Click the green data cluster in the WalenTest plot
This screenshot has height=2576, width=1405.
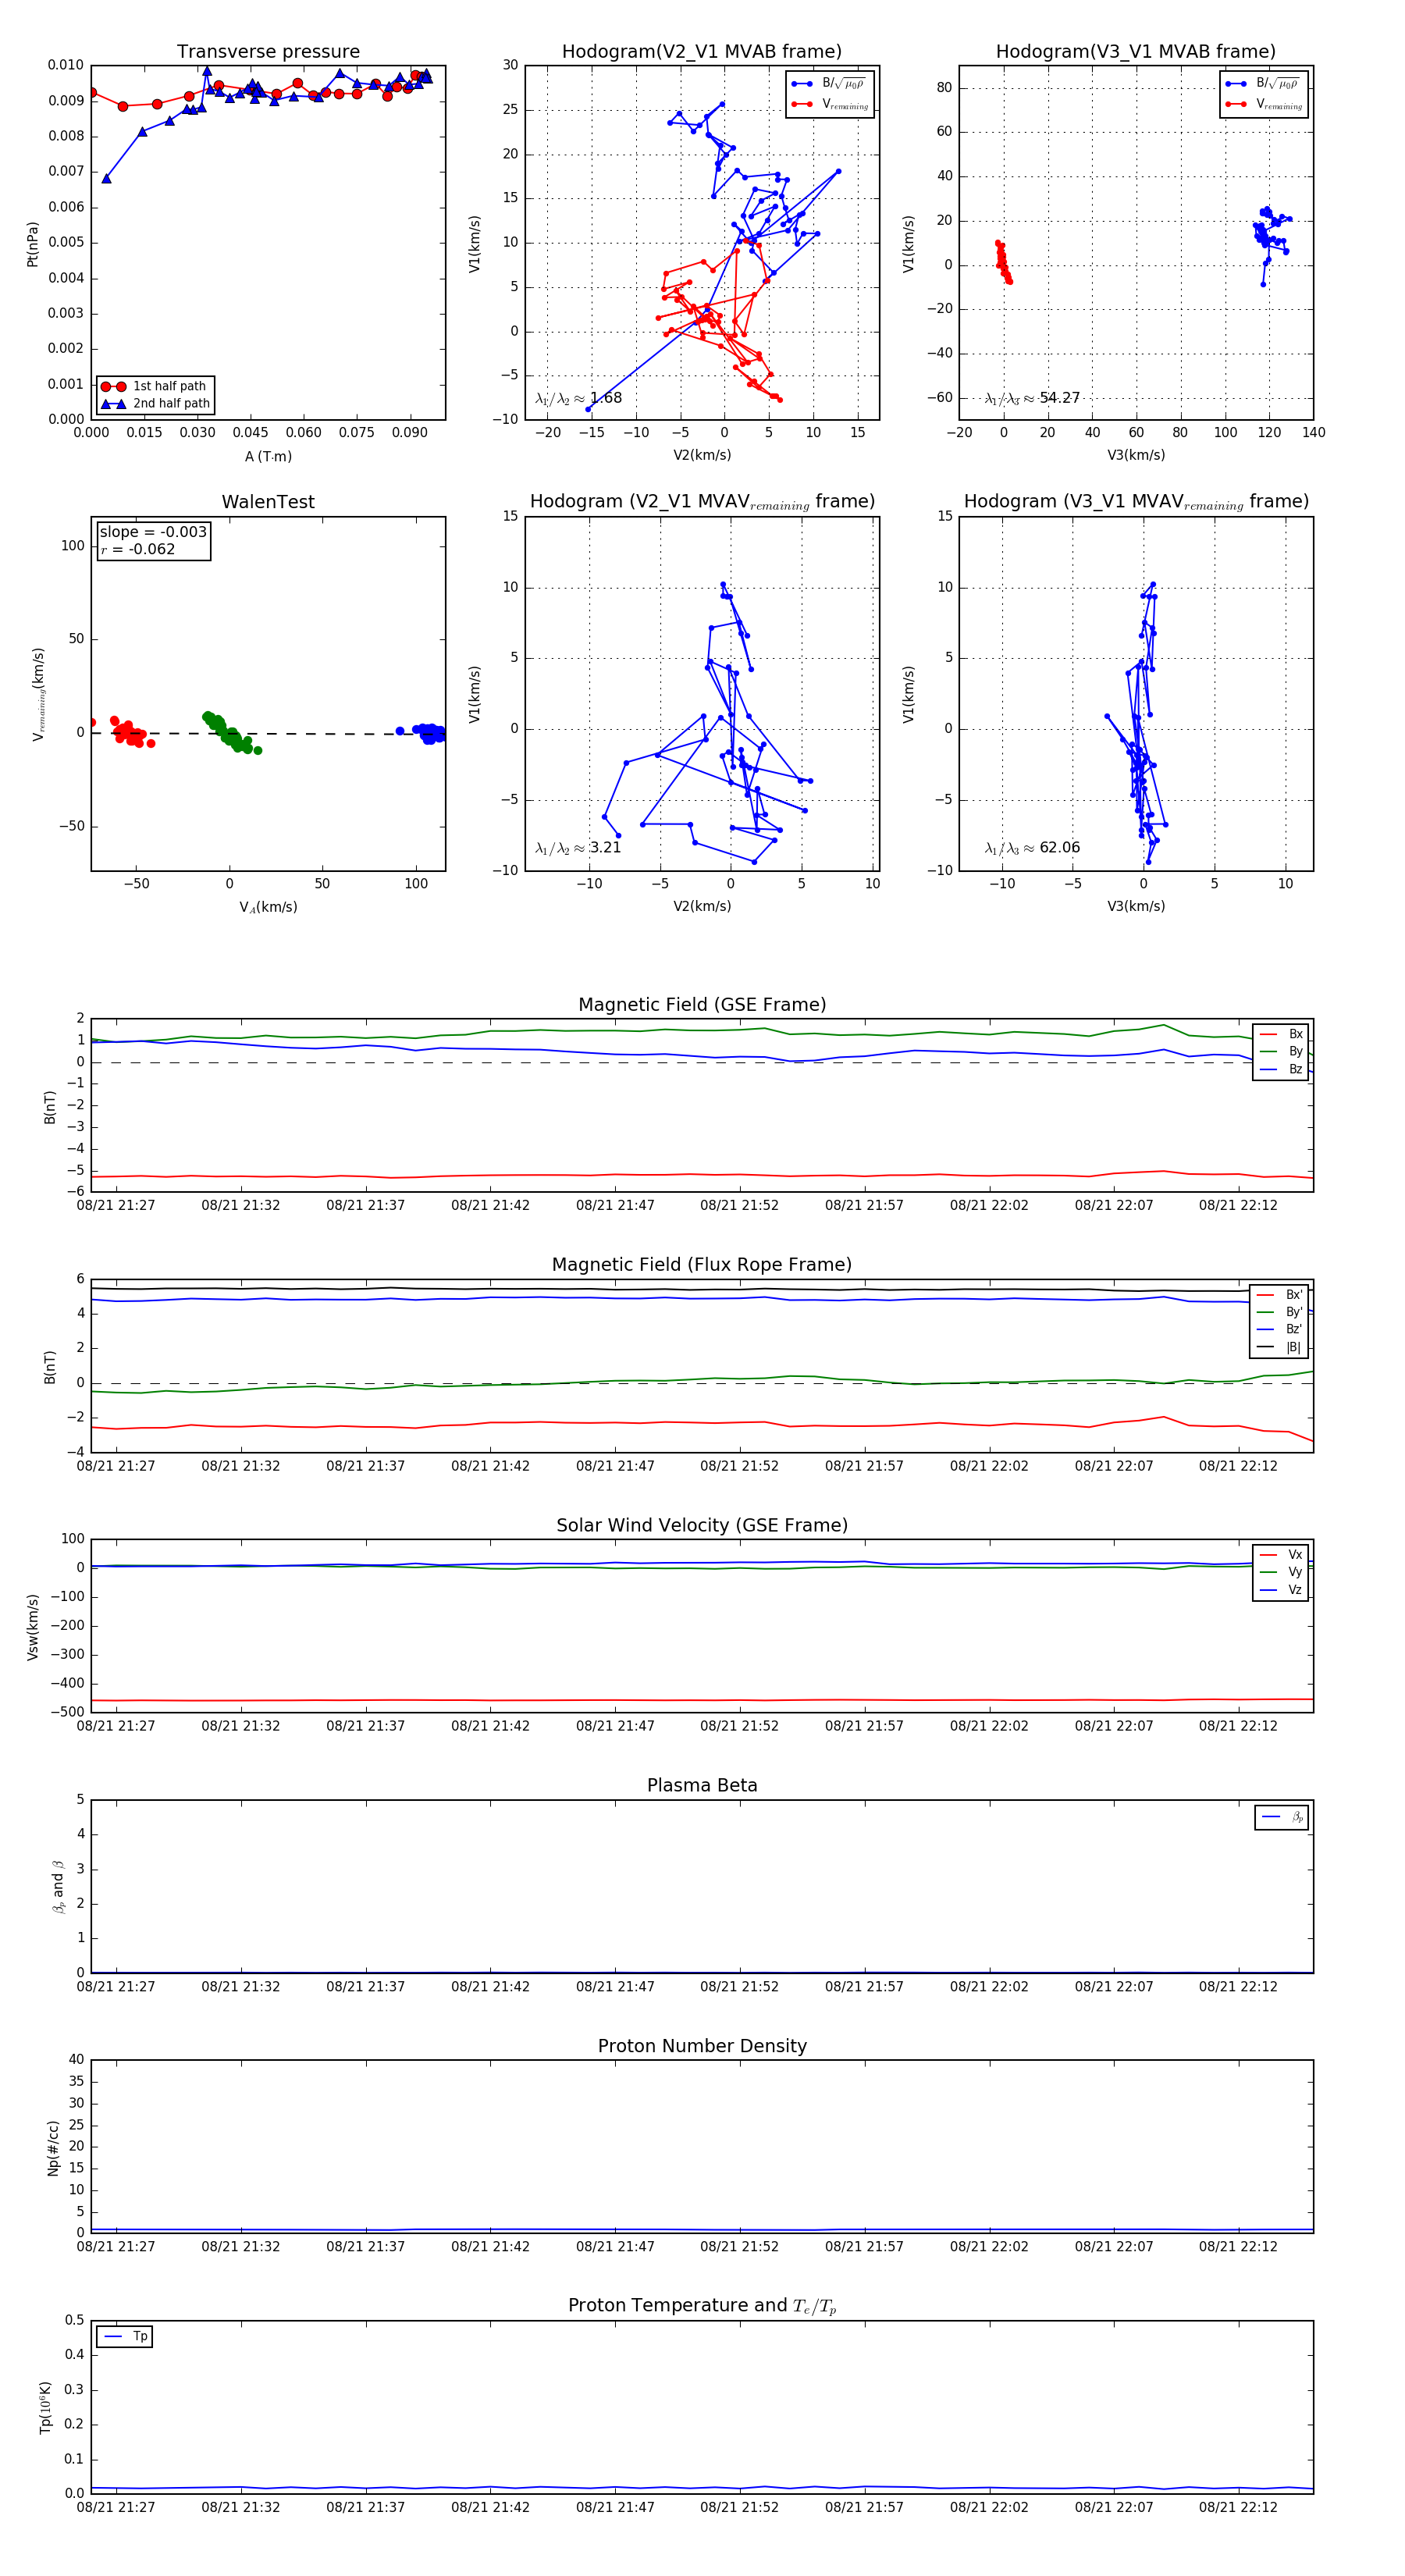tap(229, 733)
